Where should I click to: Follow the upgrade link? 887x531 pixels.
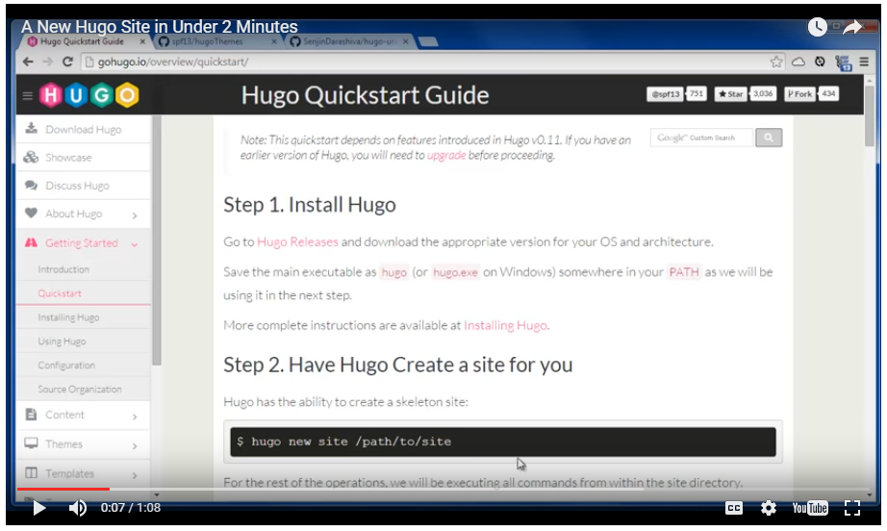[445, 155]
